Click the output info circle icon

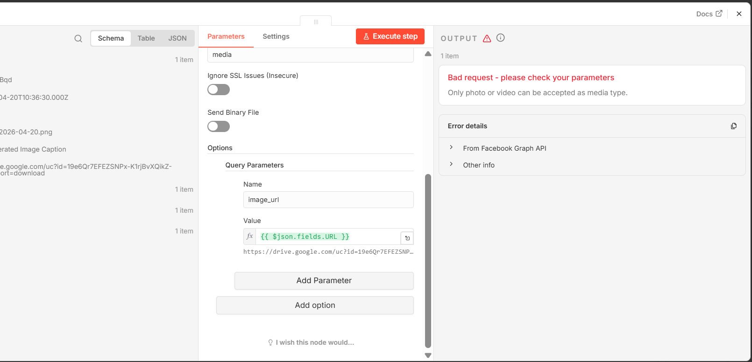(500, 38)
